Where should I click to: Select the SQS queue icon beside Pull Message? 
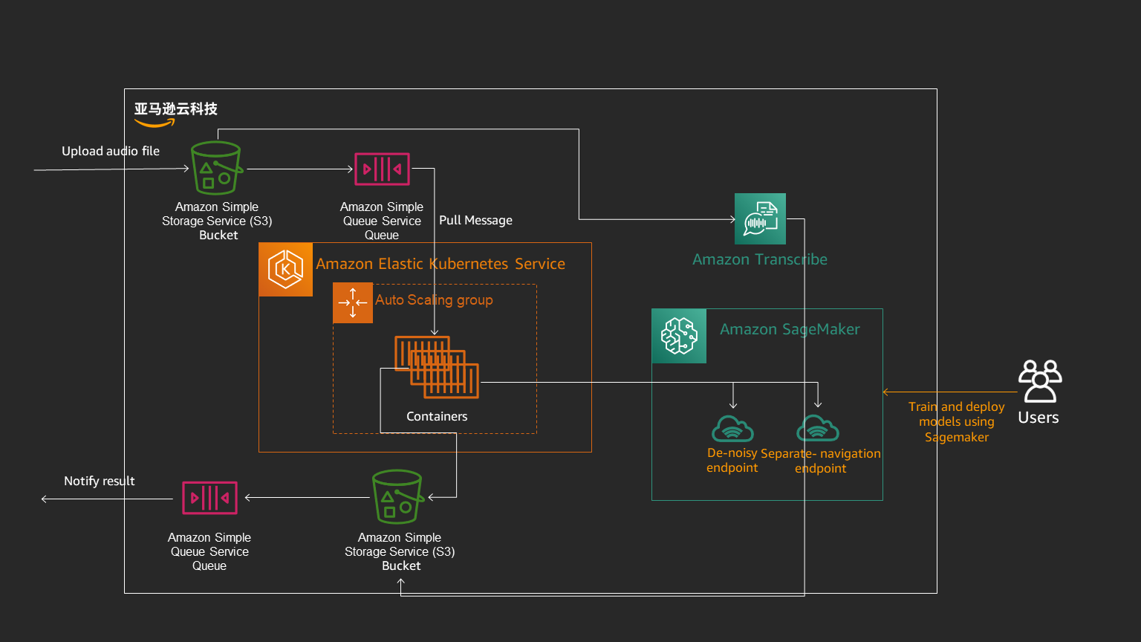382,169
